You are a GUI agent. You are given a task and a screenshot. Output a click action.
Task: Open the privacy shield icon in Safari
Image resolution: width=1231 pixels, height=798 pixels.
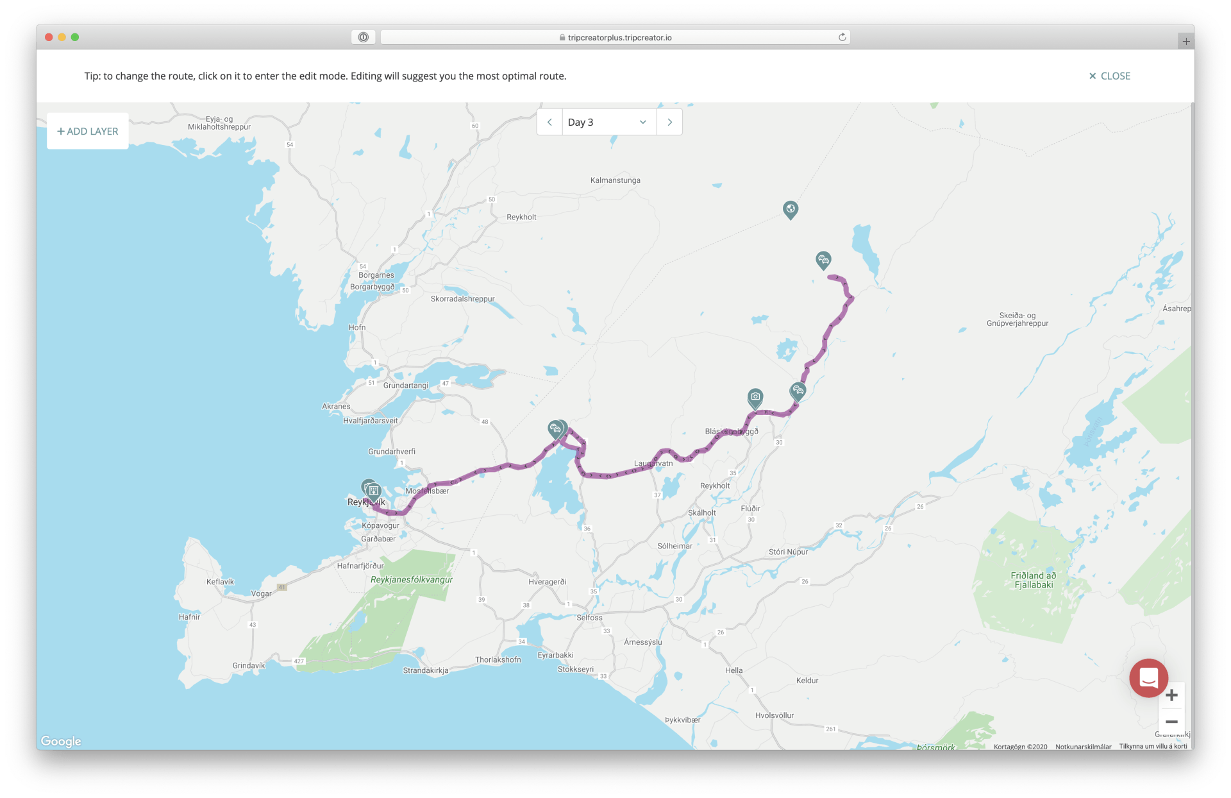[x=363, y=37]
